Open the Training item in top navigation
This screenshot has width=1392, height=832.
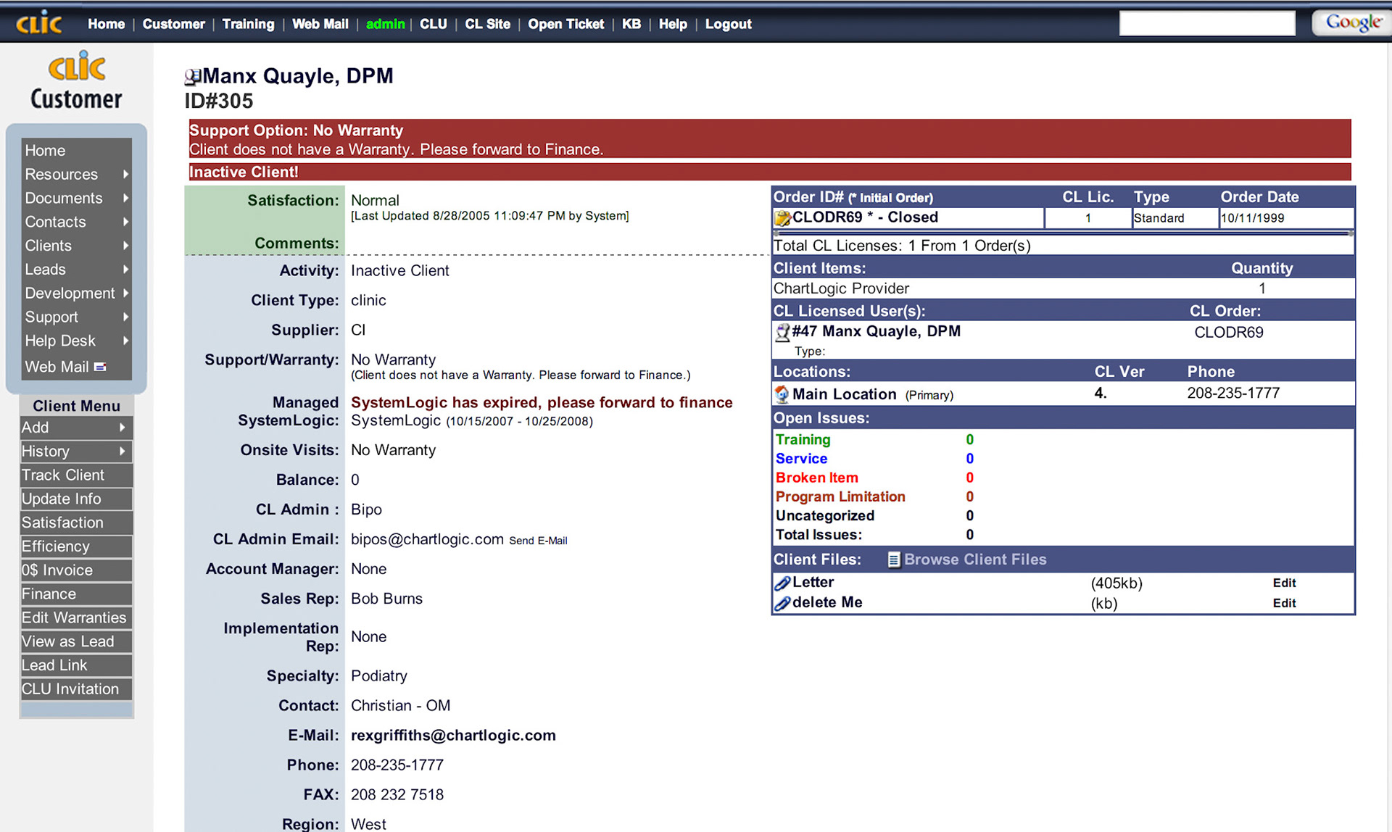click(x=248, y=24)
